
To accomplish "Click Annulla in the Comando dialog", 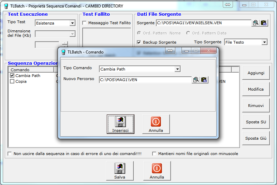I will click(156, 124).
